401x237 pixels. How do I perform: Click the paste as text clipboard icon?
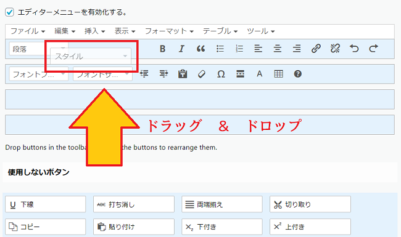(x=183, y=74)
